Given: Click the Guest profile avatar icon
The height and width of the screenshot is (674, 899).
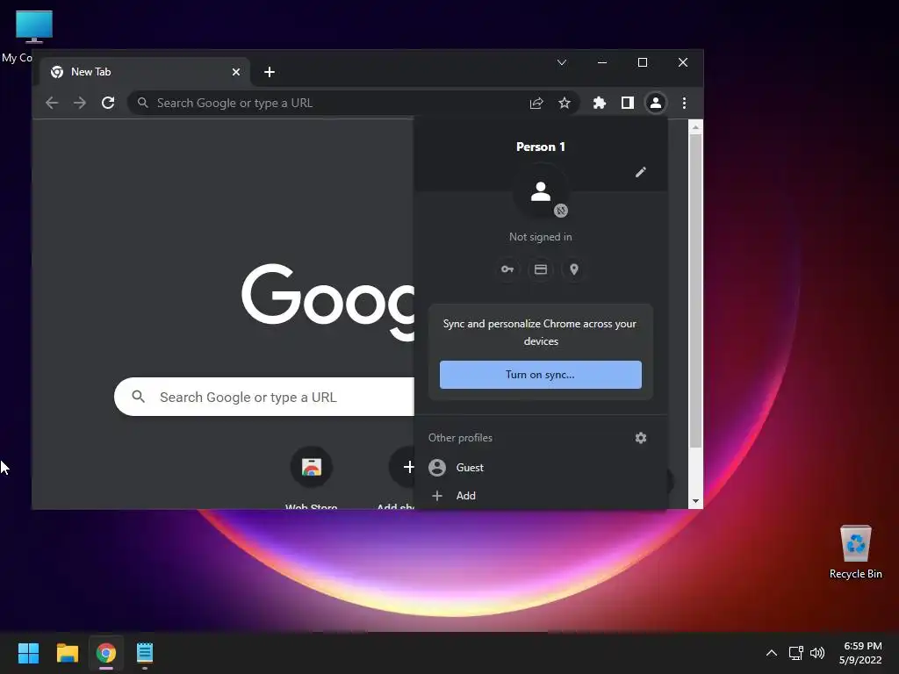Looking at the screenshot, I should click(x=437, y=468).
